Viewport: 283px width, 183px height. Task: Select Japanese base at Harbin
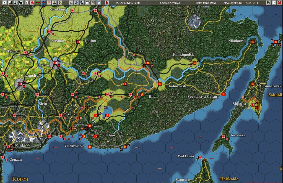[55, 63]
